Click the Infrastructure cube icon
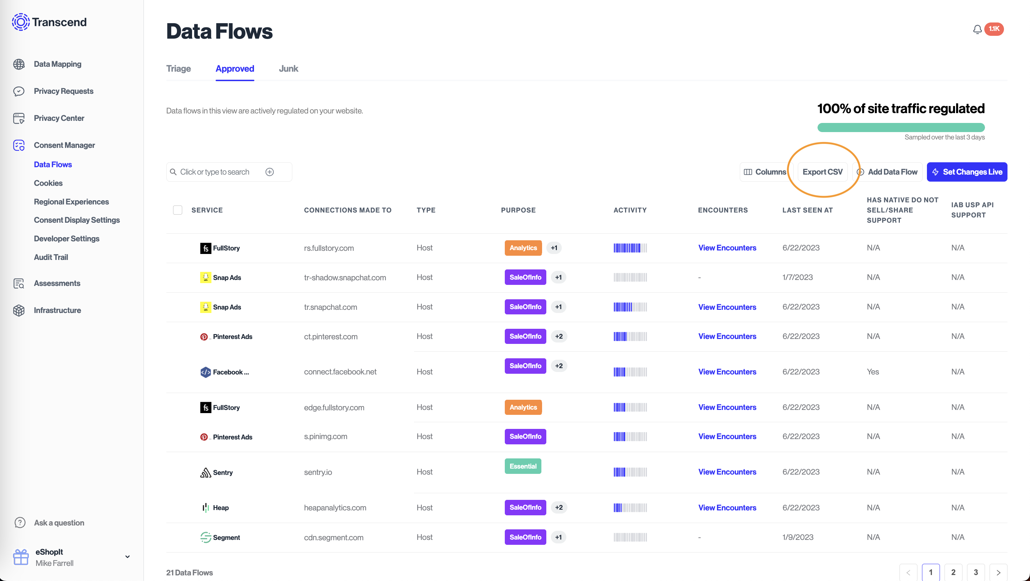 (x=19, y=311)
